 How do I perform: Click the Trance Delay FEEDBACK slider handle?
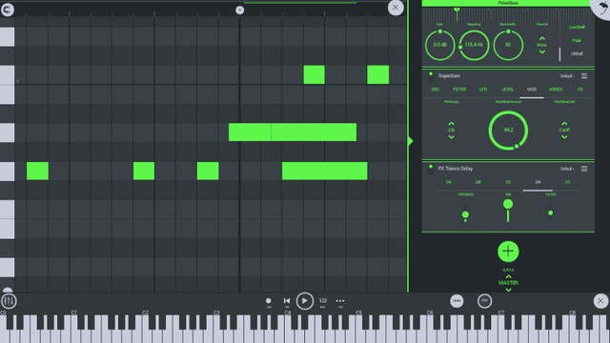pyautogui.click(x=465, y=214)
